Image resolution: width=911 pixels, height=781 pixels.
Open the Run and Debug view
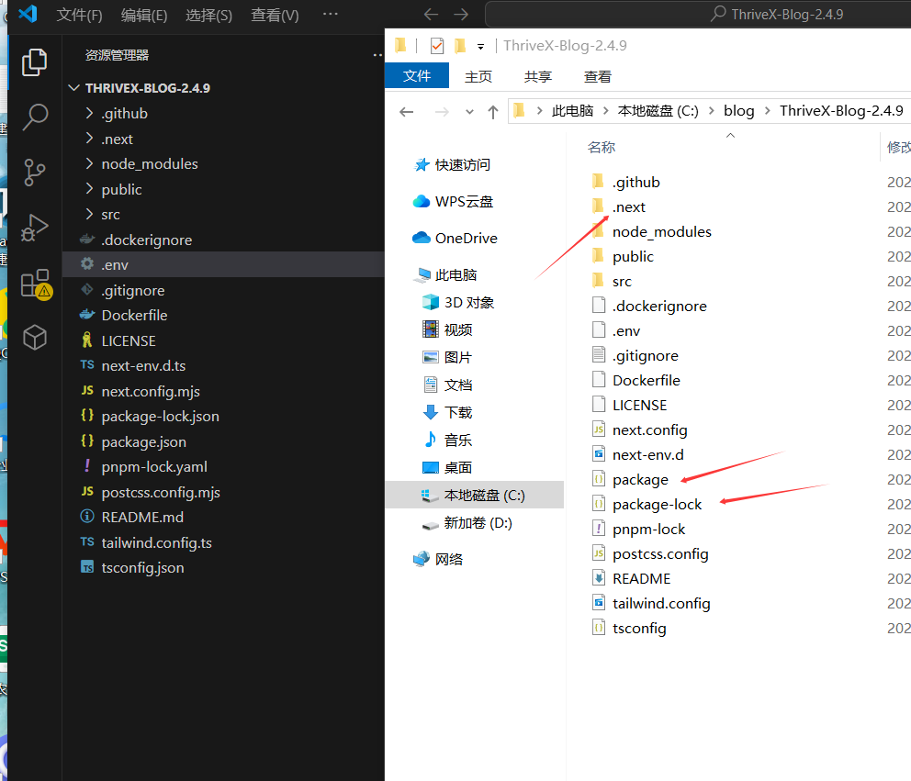34,228
